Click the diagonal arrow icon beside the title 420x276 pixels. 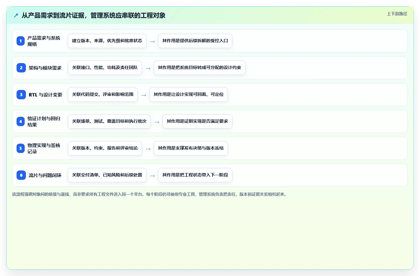pos(16,15)
